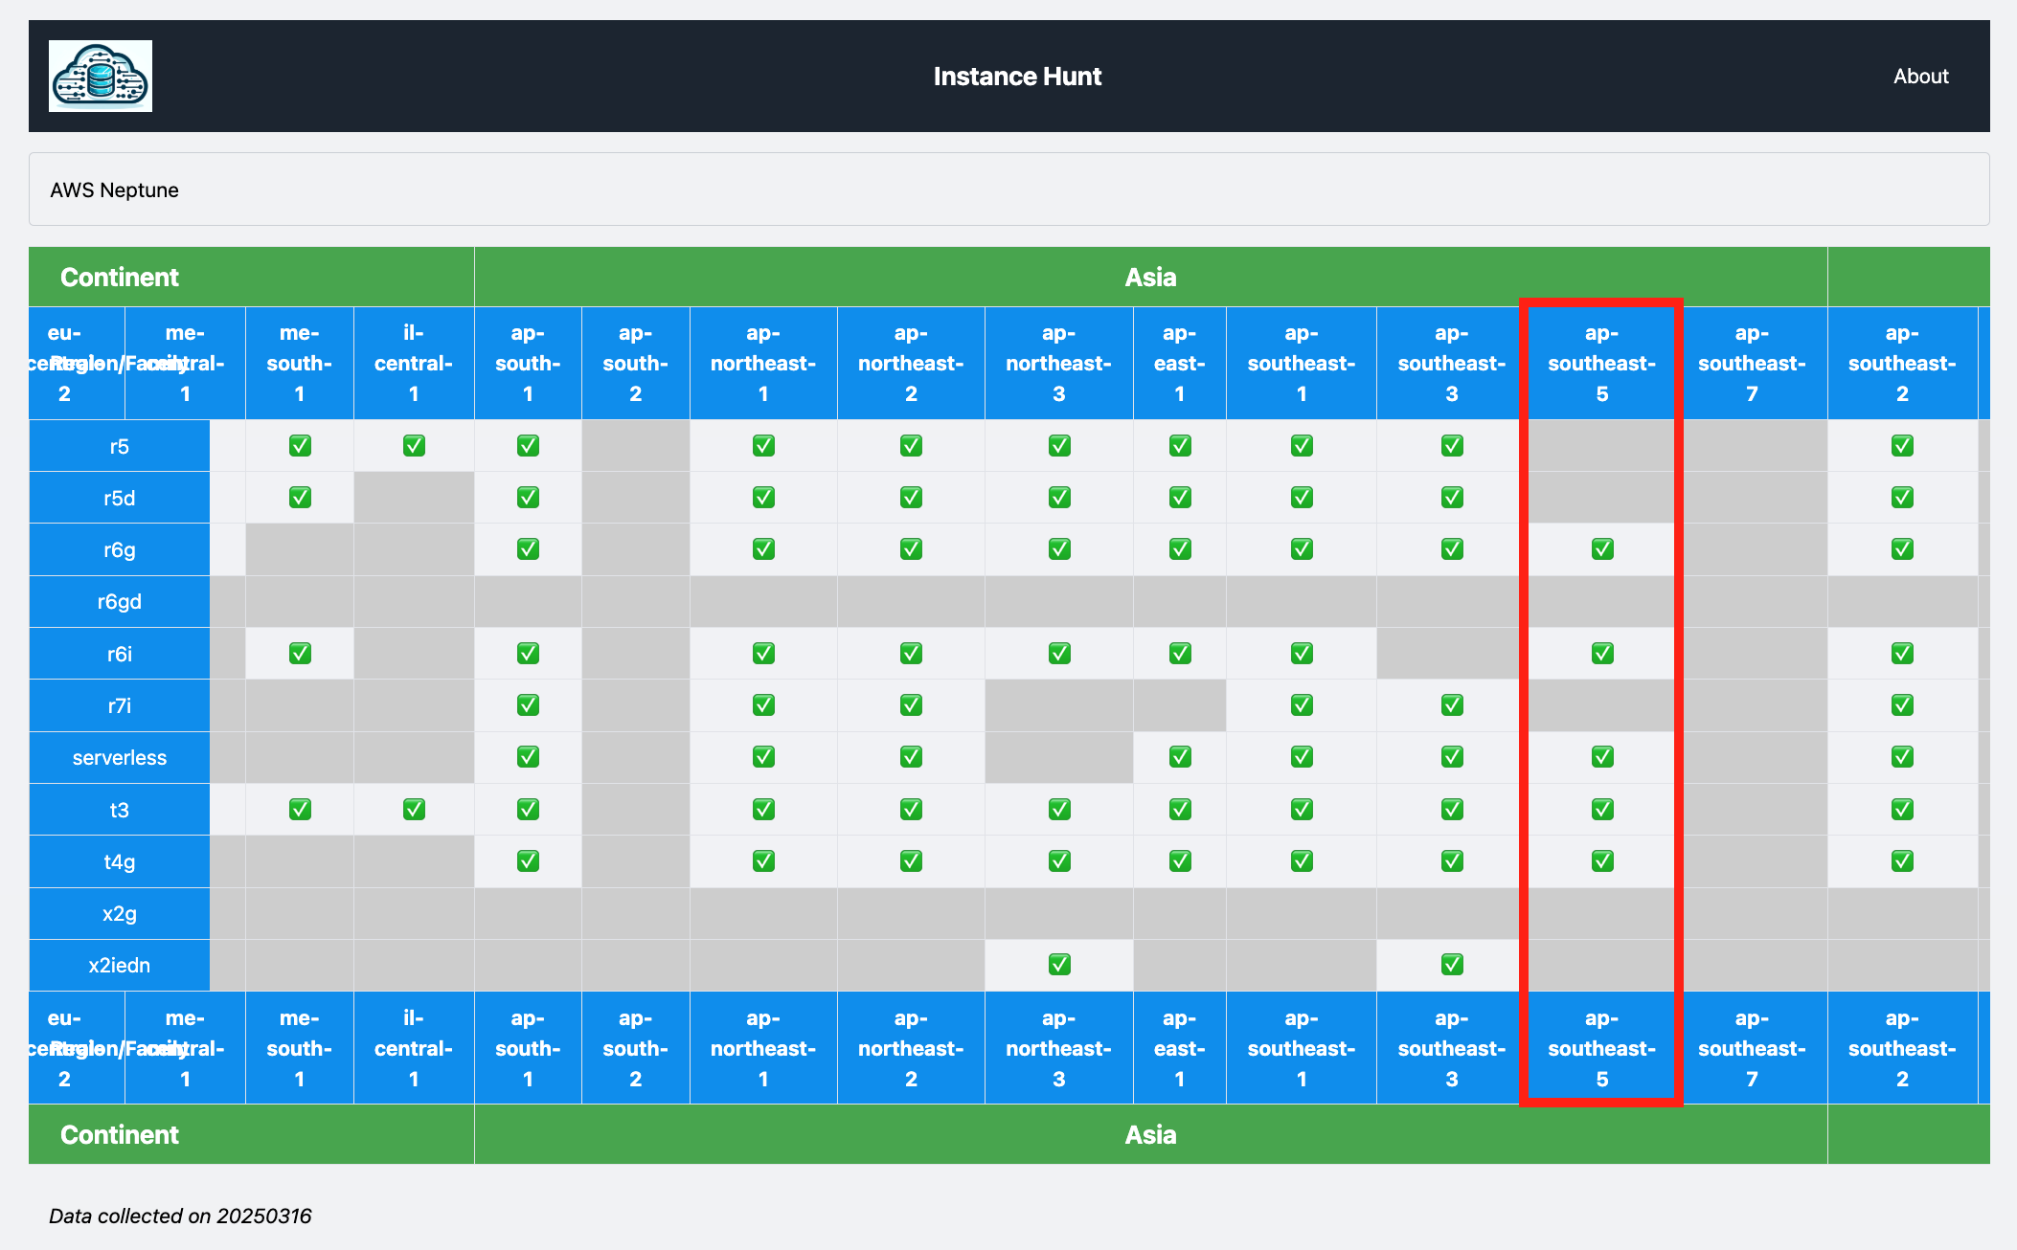This screenshot has width=2017, height=1250.
Task: Select the r6gd instance family row label
Action: click(120, 601)
